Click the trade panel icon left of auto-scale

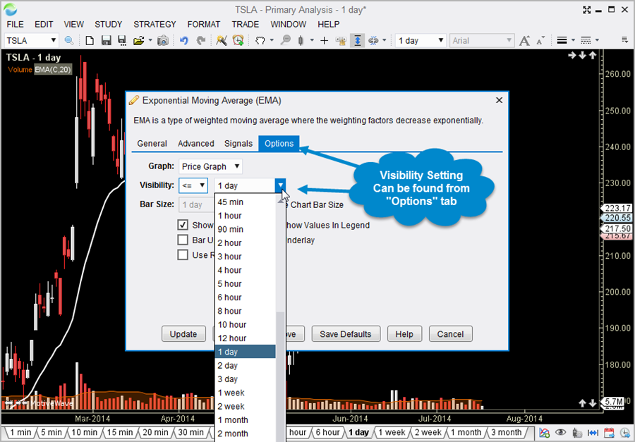pyautogui.click(x=341, y=40)
